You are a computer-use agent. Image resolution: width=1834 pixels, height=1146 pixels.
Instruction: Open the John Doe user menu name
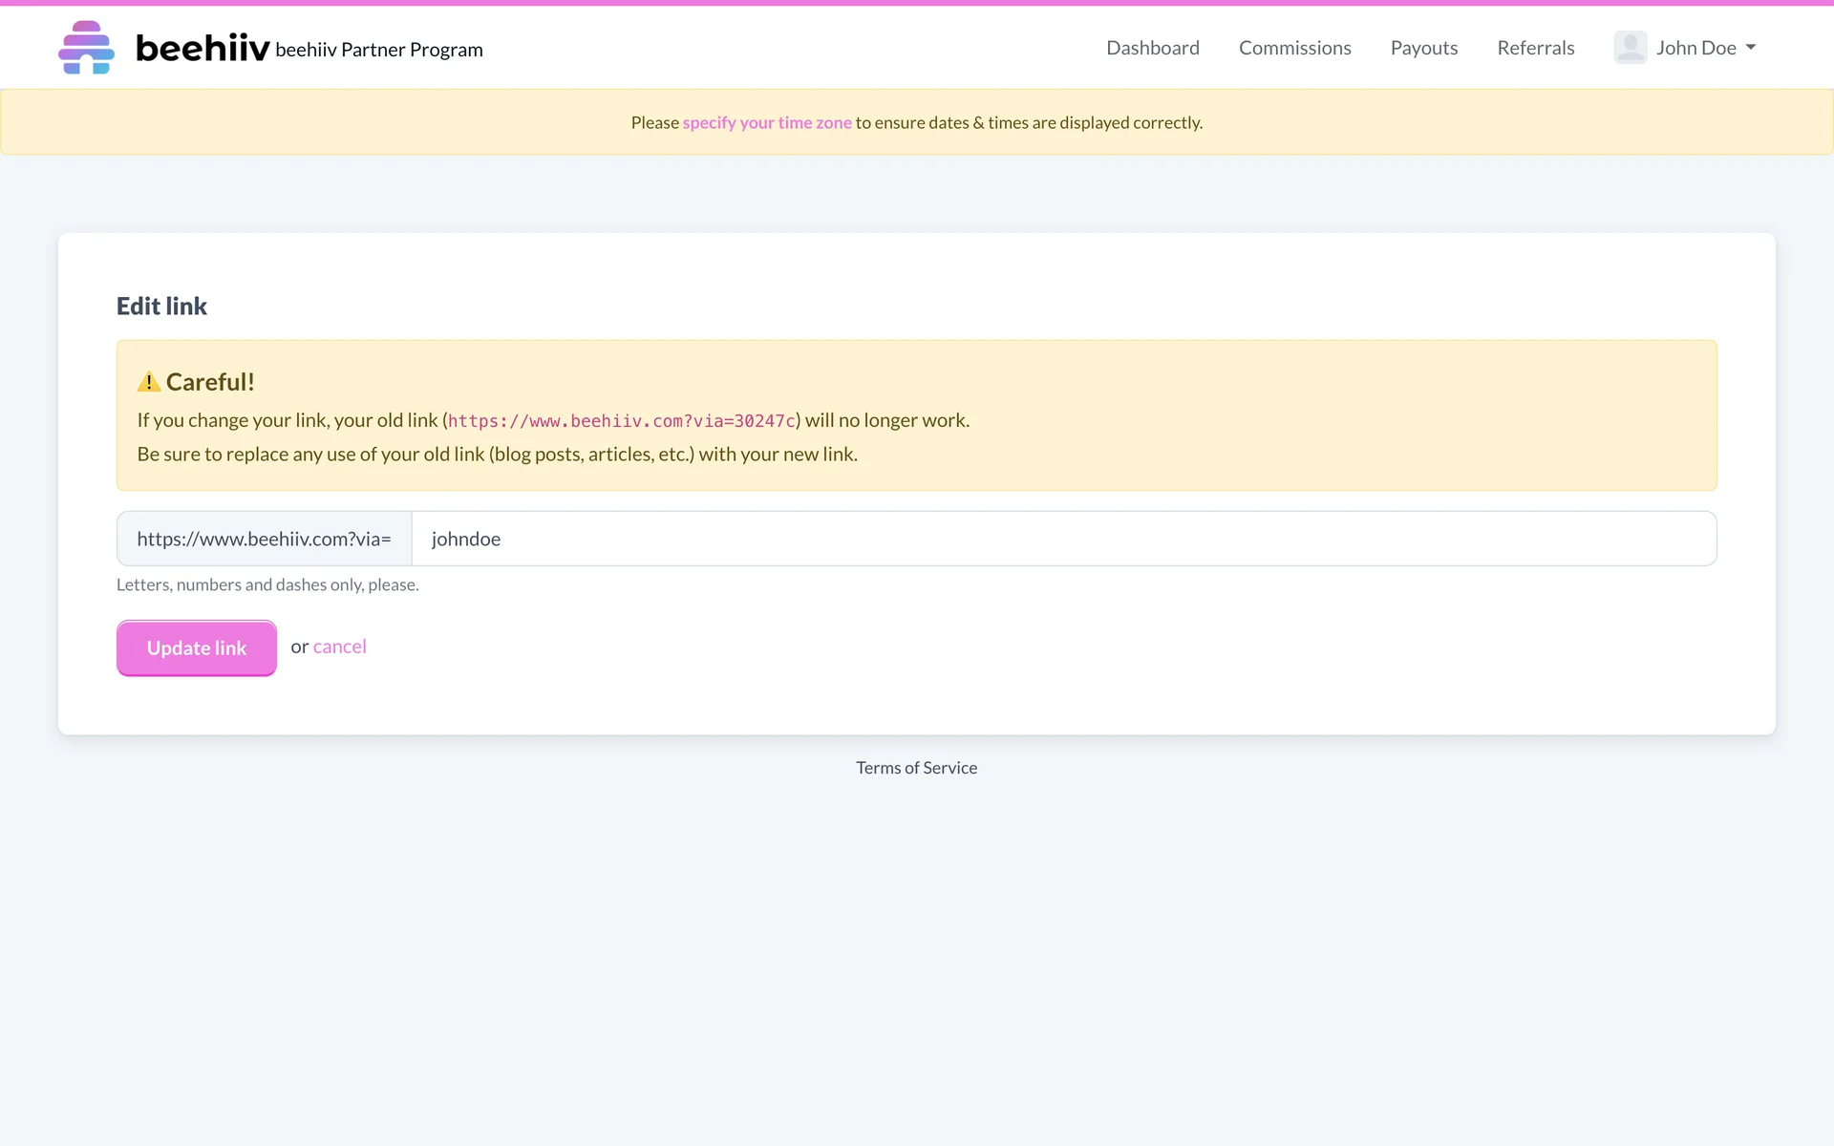click(1695, 48)
